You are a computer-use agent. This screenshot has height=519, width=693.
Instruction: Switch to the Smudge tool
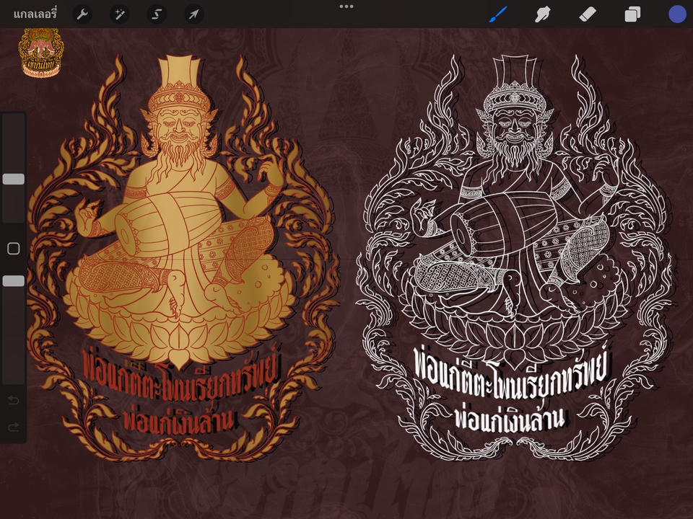point(543,14)
